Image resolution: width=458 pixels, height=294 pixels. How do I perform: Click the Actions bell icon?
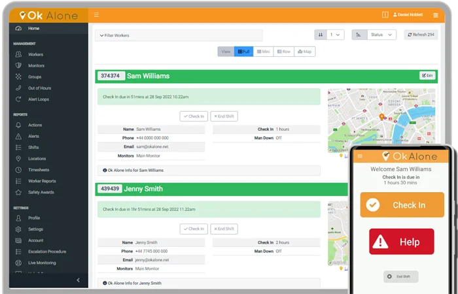18,125
